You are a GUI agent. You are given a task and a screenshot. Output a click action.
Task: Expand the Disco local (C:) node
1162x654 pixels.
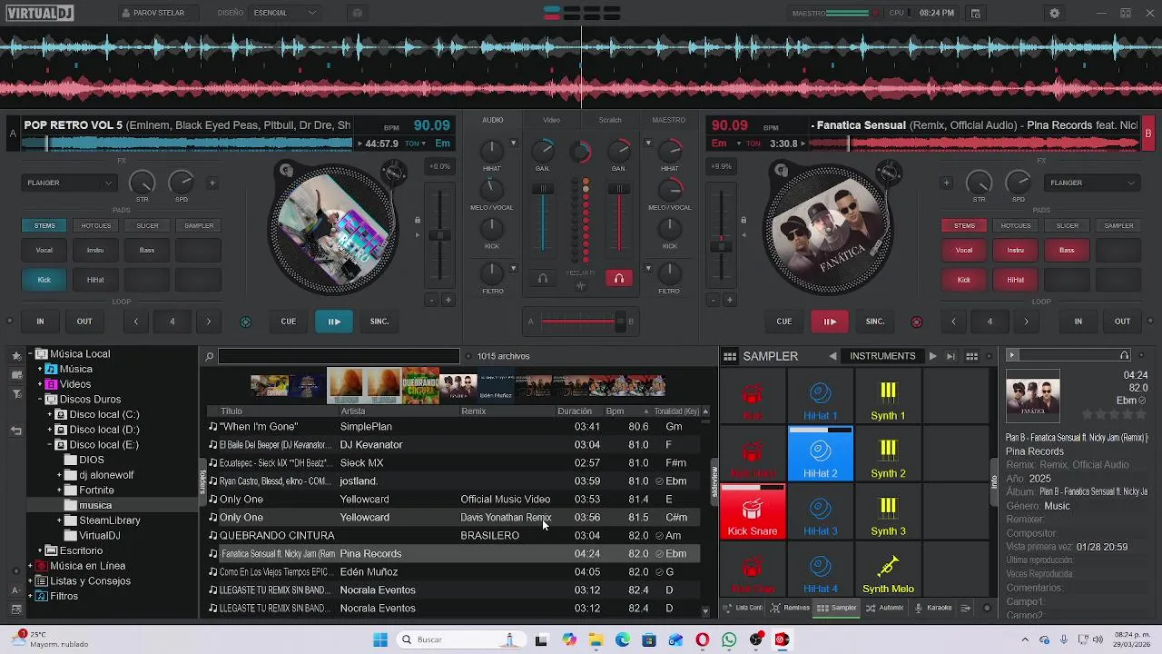(x=50, y=414)
